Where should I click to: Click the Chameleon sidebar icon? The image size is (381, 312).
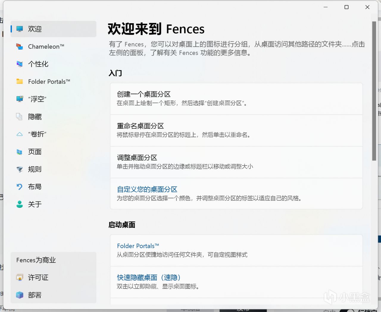point(20,46)
